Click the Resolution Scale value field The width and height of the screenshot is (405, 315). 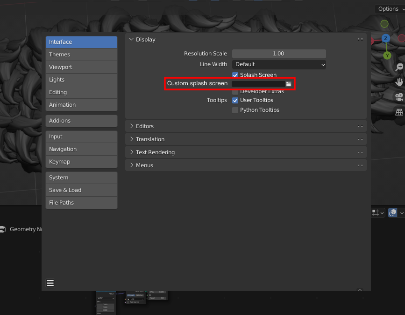[x=279, y=54]
